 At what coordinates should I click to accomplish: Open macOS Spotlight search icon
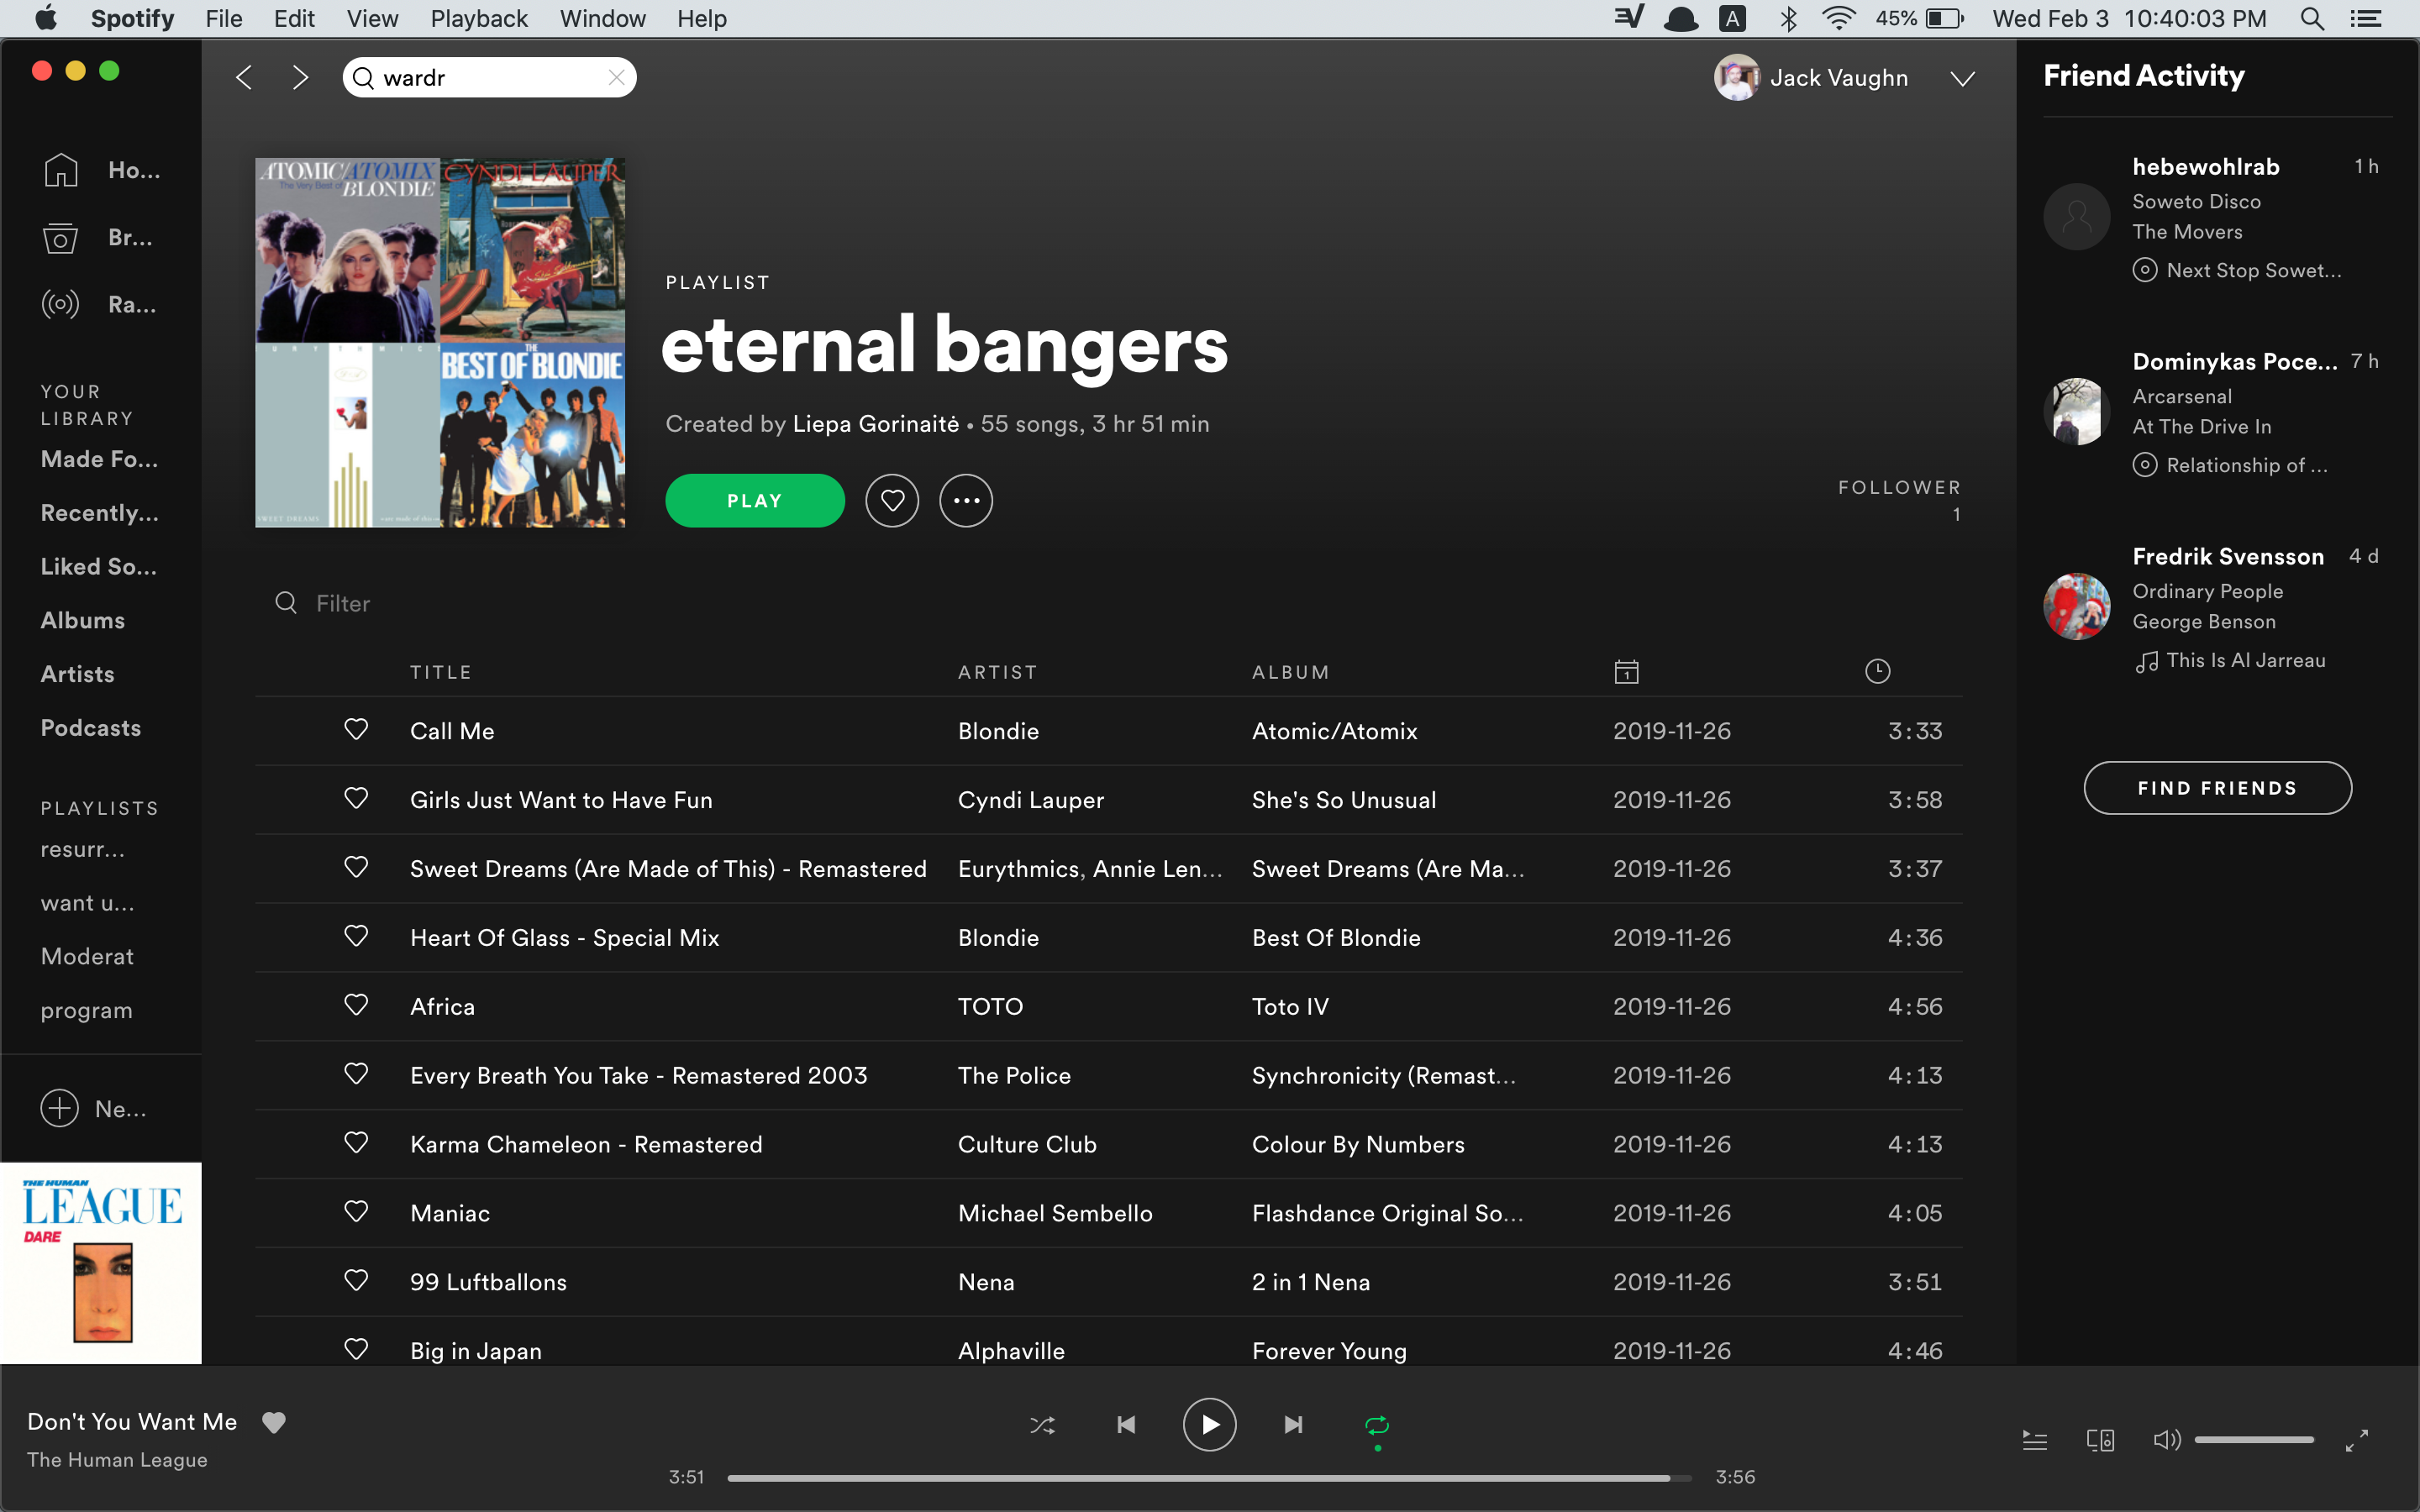coord(2312,19)
